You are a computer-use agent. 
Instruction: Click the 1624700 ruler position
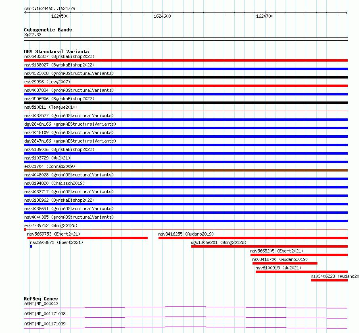click(265, 16)
